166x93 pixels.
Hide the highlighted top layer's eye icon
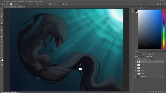click(x=136, y=62)
